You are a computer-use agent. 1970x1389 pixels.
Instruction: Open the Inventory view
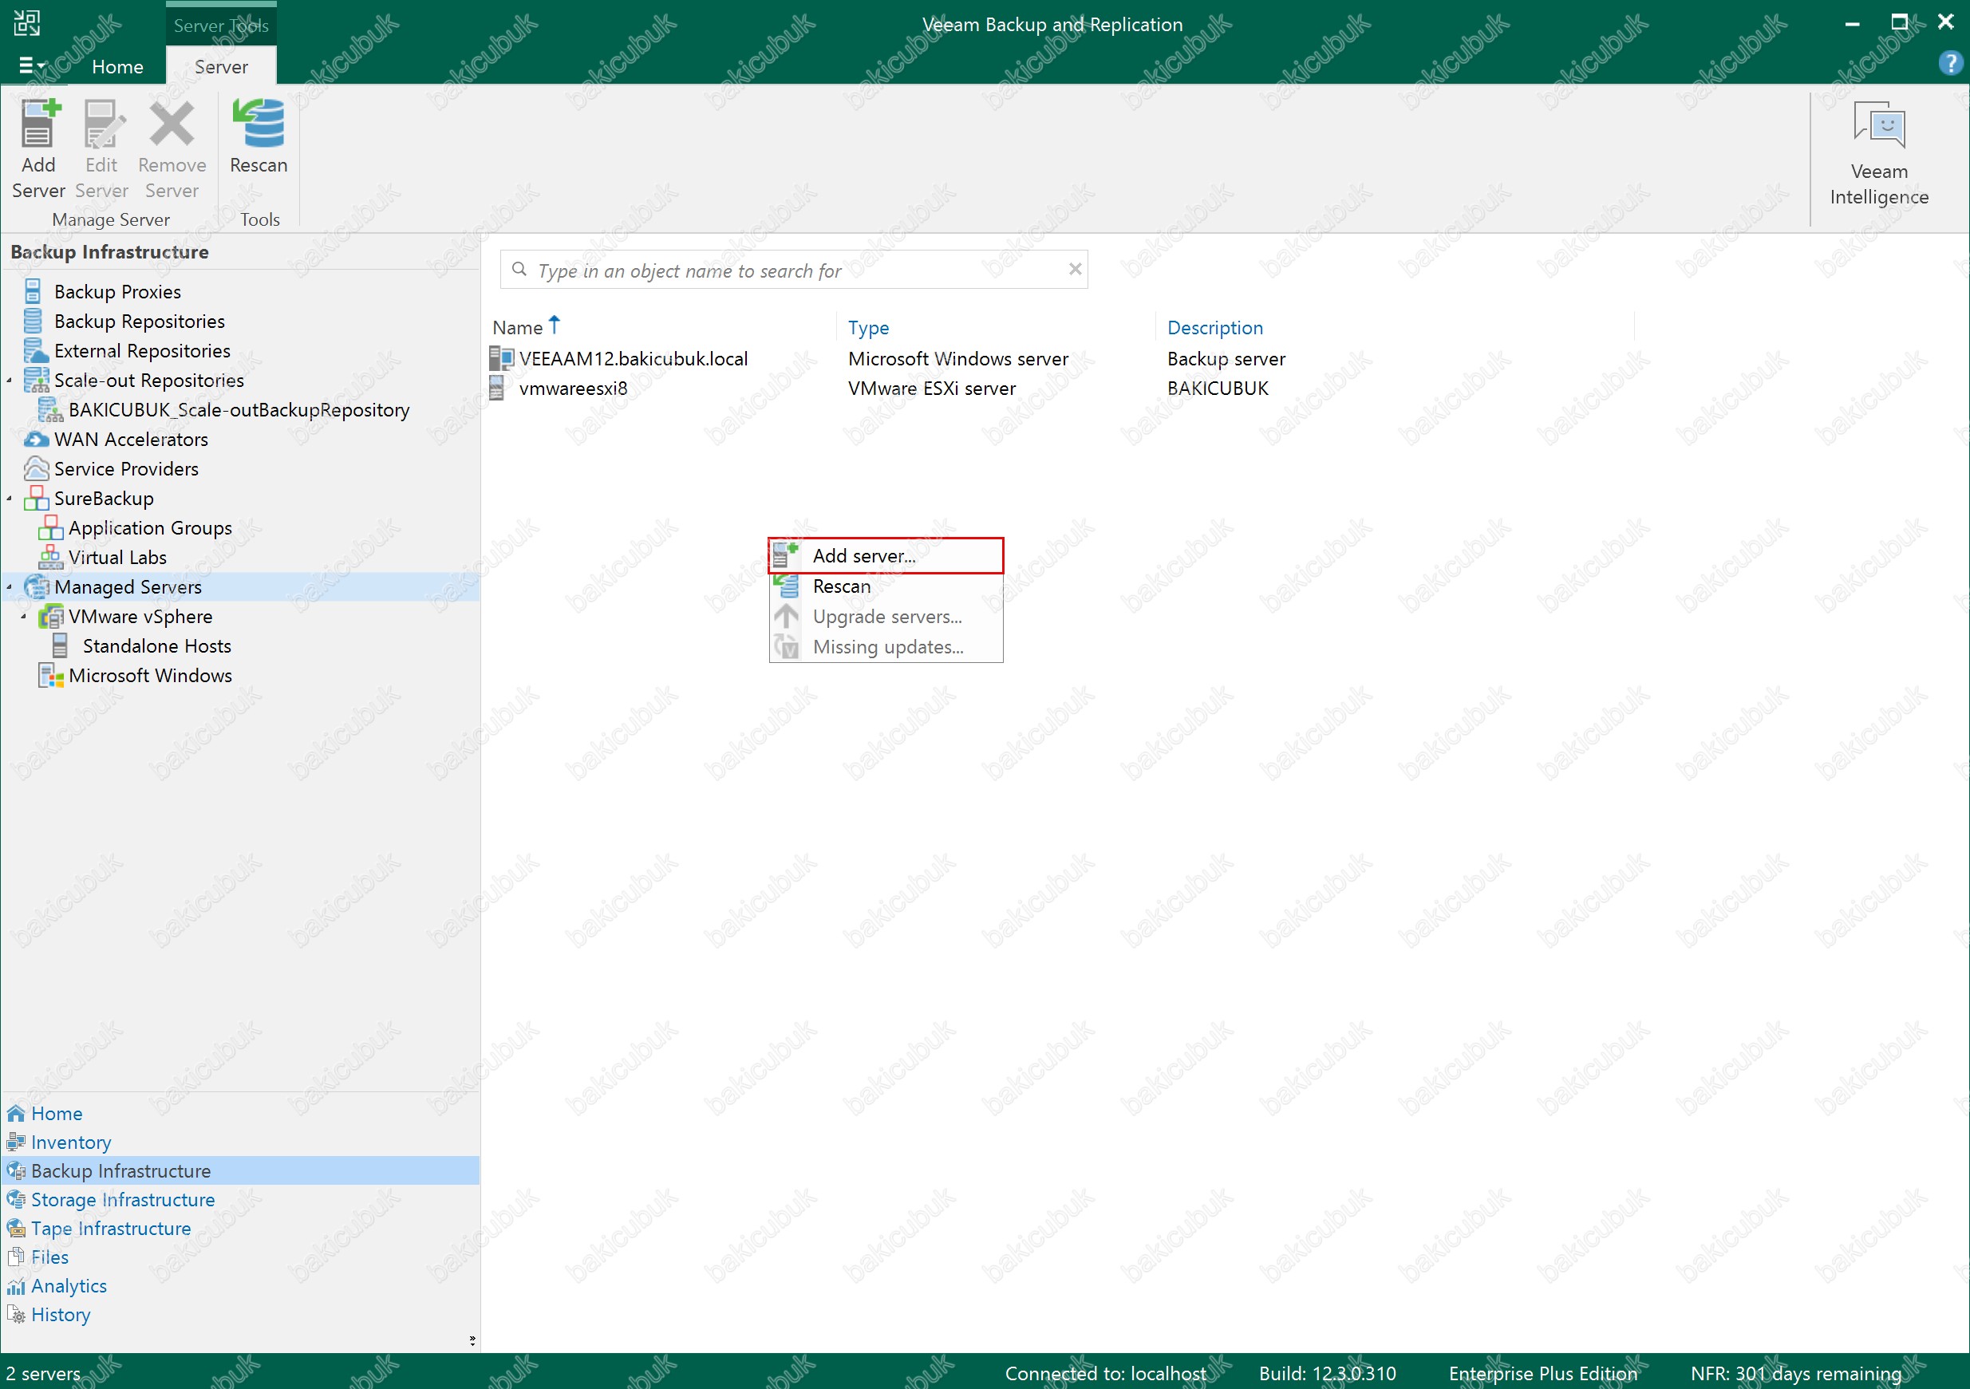[x=71, y=1142]
